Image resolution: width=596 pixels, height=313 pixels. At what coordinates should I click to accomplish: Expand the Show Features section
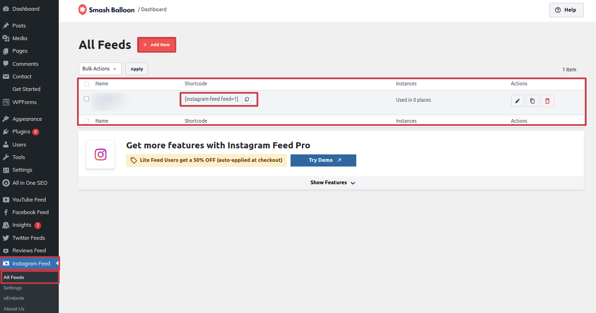pyautogui.click(x=333, y=183)
